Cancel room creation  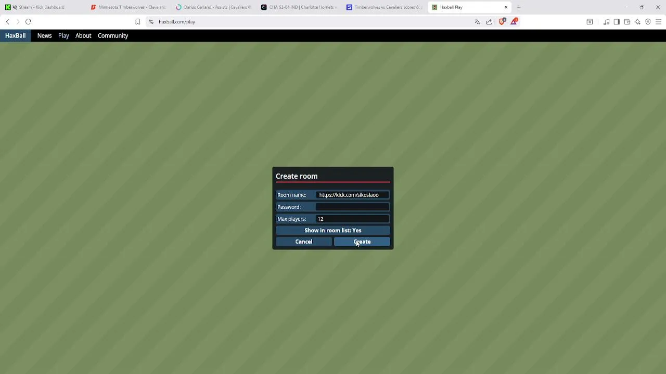[304, 242]
